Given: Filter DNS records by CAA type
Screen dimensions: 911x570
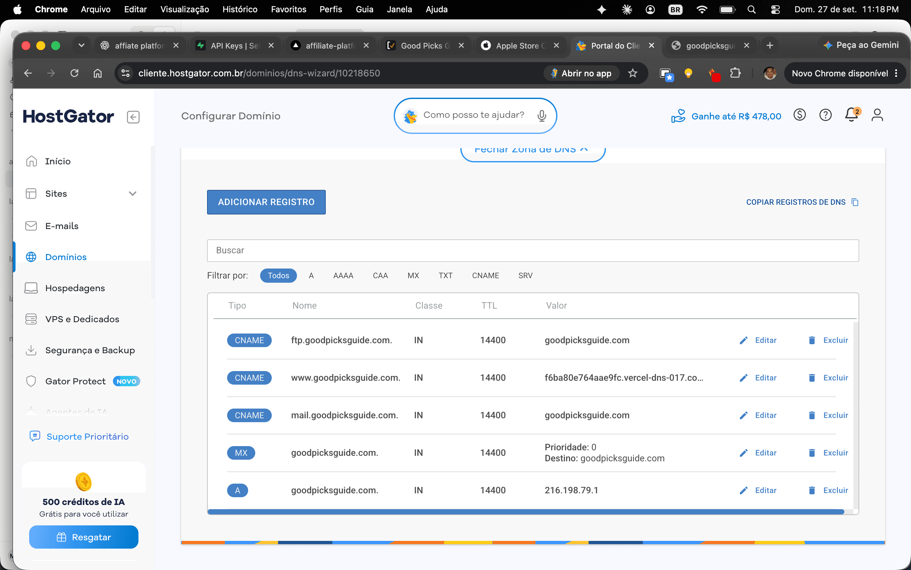Looking at the screenshot, I should point(380,276).
